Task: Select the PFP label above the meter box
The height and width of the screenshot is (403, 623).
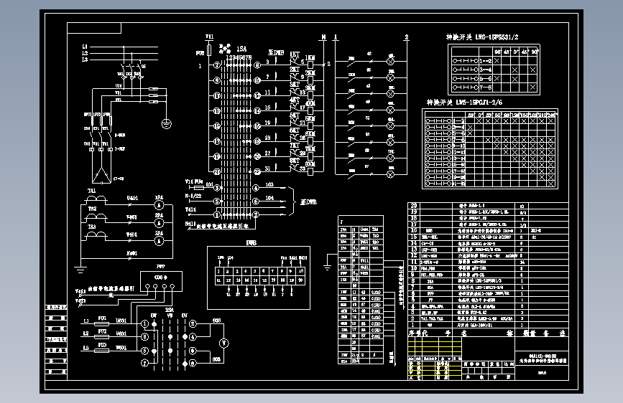Action: coord(160,267)
